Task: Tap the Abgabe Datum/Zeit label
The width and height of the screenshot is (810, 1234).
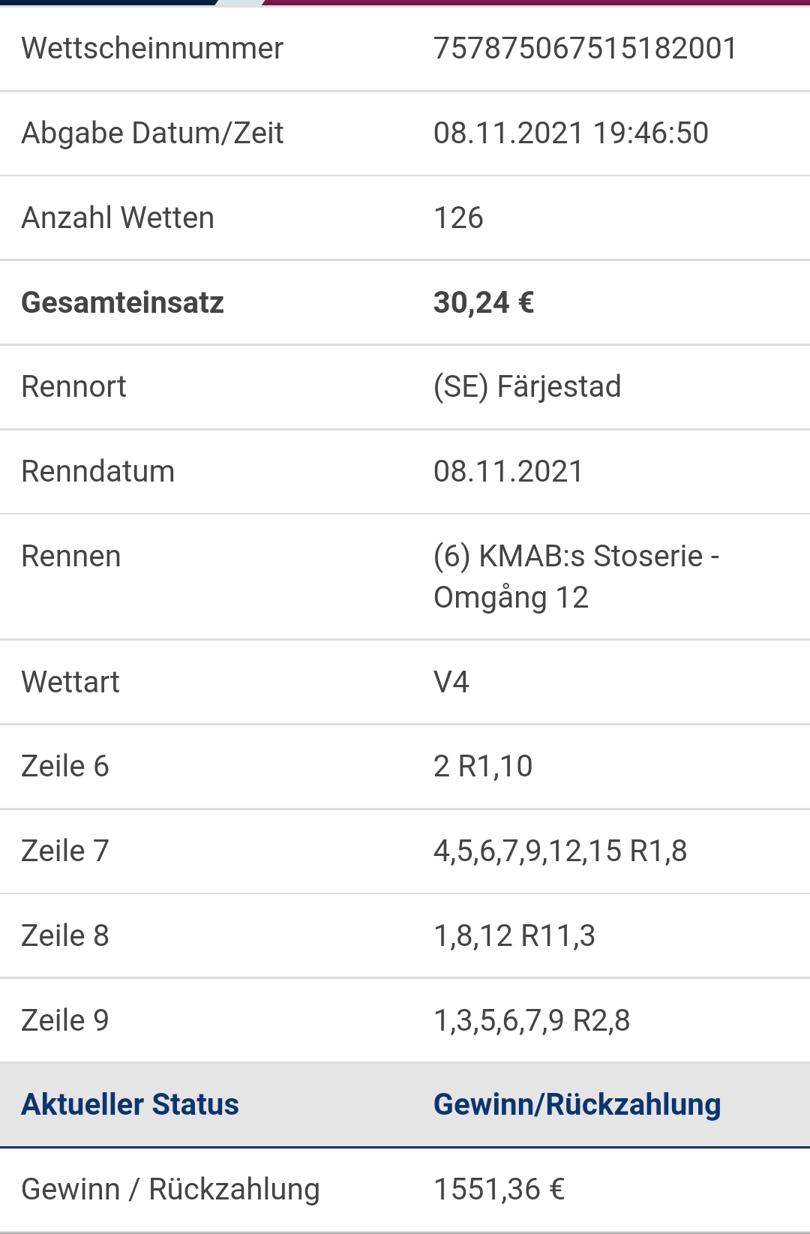Action: [x=152, y=134]
